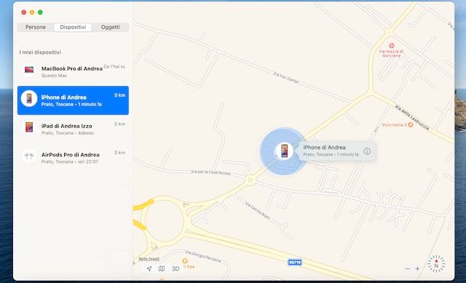466x283 pixels.
Task: Toggle the 3D map view
Action: [x=176, y=269]
